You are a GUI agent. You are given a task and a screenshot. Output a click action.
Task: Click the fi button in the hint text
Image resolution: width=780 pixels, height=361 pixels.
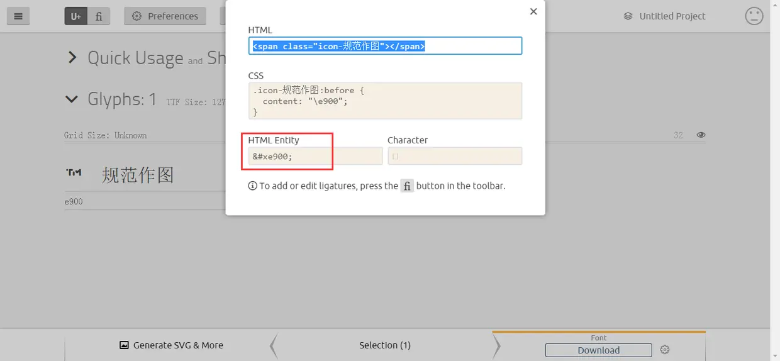(407, 186)
